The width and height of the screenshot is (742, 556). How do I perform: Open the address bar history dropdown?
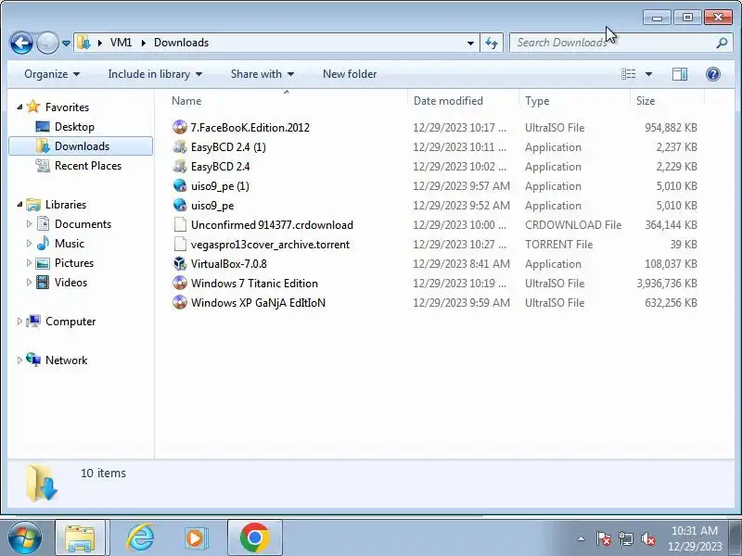click(470, 43)
